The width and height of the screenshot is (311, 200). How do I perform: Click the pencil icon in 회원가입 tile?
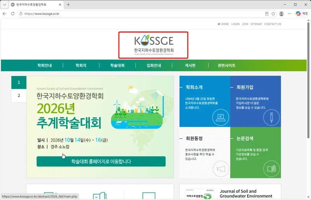[x=271, y=117]
